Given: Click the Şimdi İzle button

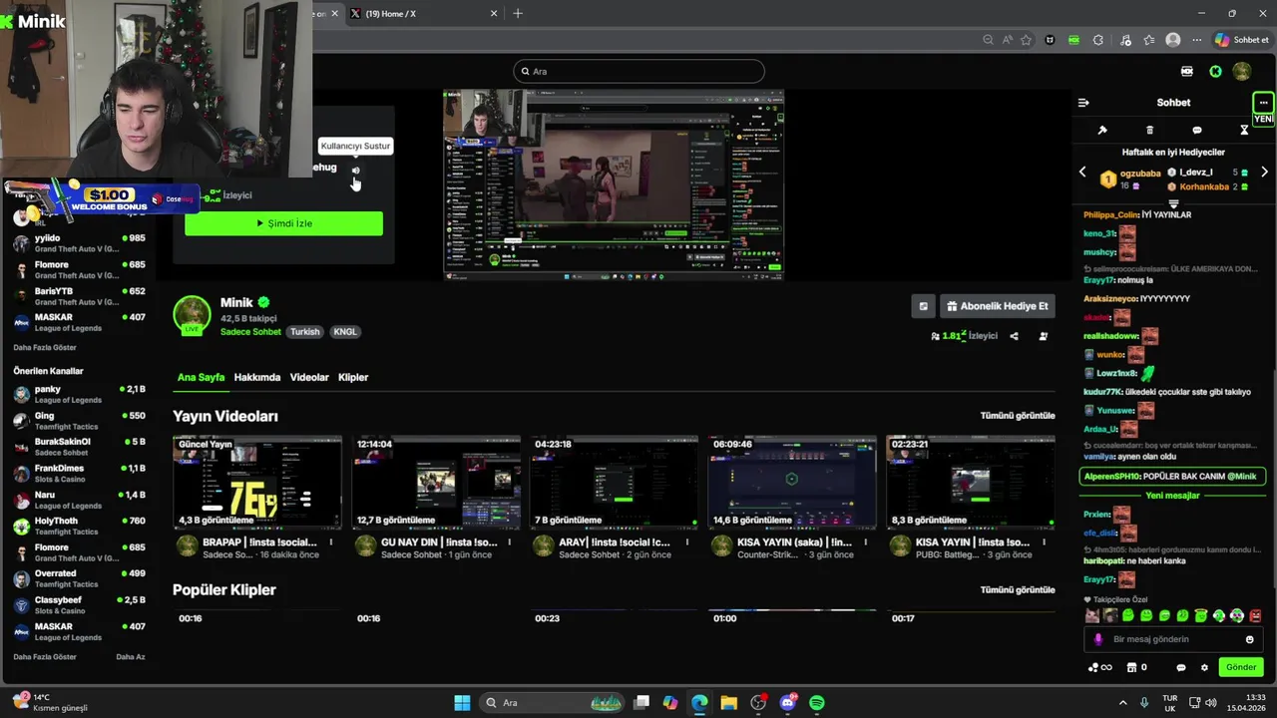Looking at the screenshot, I should click(283, 223).
